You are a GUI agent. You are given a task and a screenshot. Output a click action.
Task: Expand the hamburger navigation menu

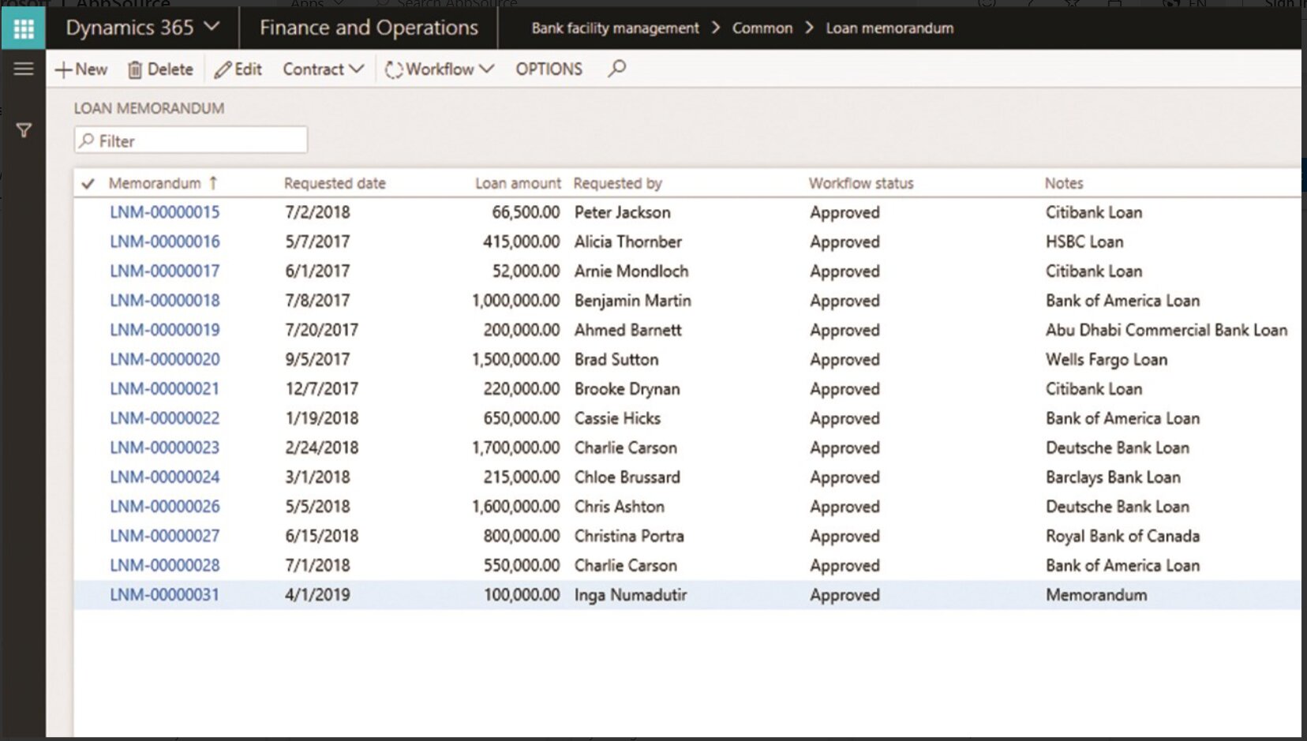pos(24,69)
